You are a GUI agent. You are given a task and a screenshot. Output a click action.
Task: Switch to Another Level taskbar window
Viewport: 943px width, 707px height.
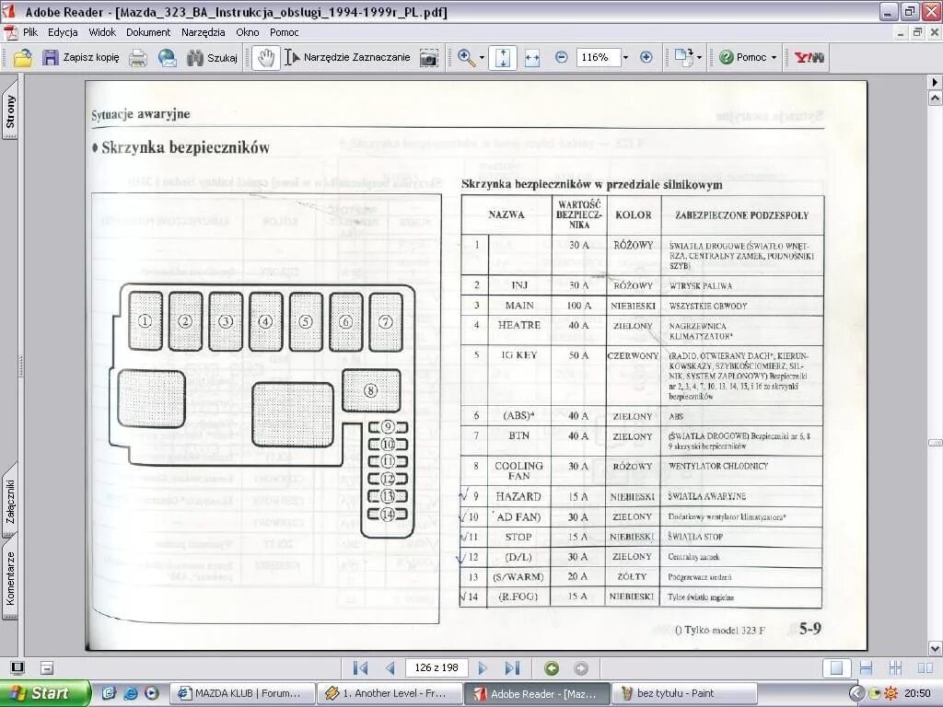pyautogui.click(x=390, y=693)
